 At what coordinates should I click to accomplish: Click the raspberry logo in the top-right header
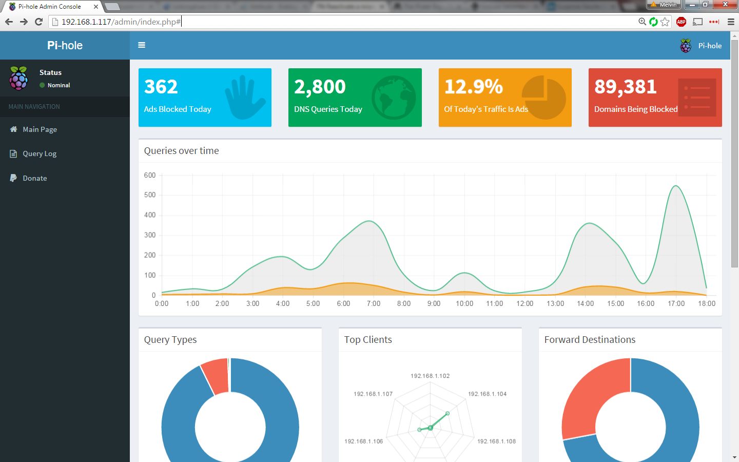pyautogui.click(x=686, y=46)
